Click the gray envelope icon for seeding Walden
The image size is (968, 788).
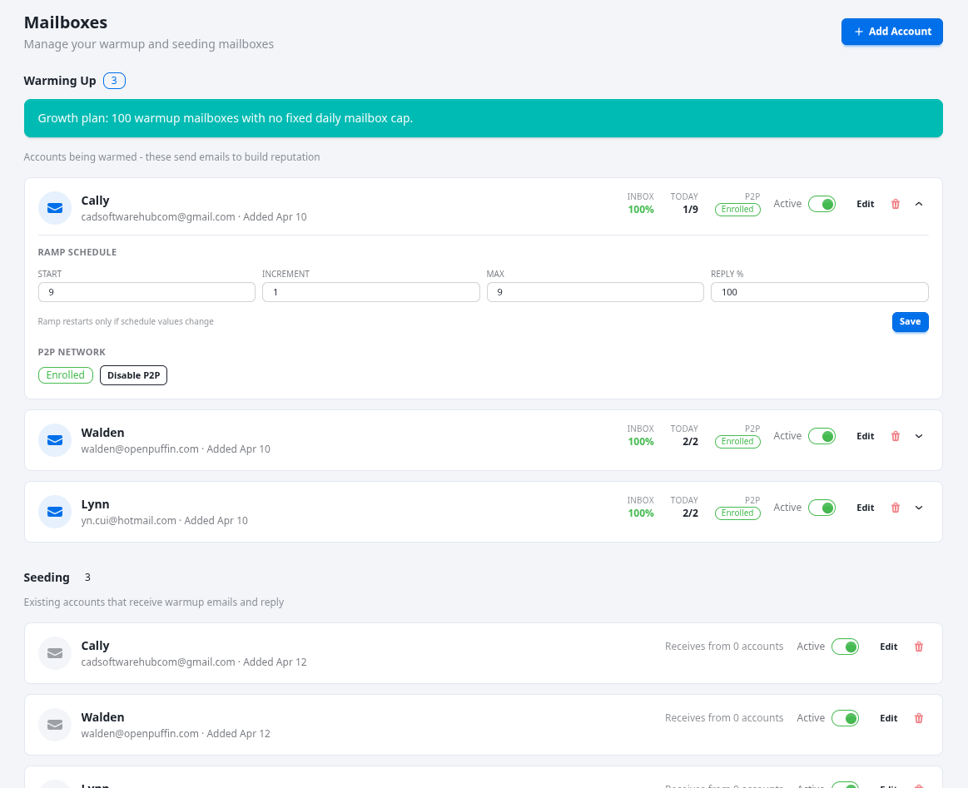pos(54,725)
